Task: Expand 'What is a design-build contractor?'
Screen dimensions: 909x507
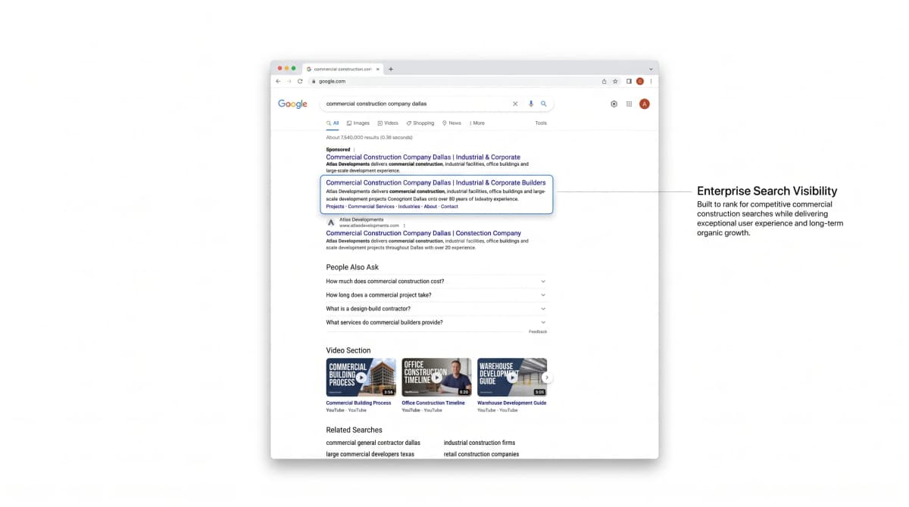Action: click(436, 309)
